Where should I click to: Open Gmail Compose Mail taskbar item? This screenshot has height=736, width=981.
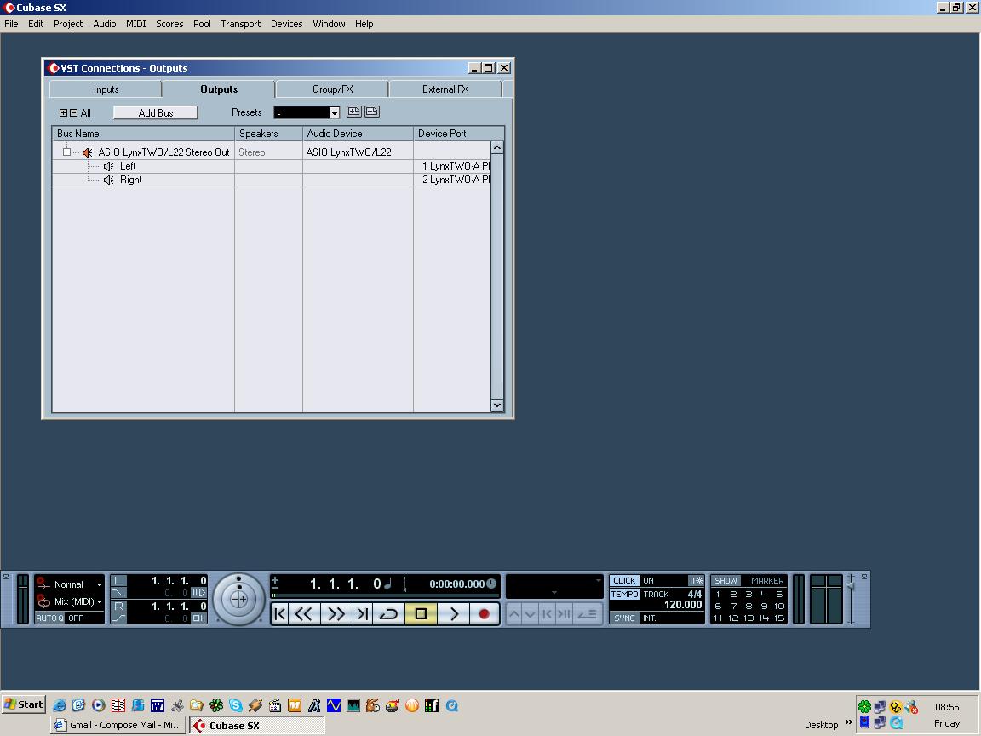[x=119, y=725]
